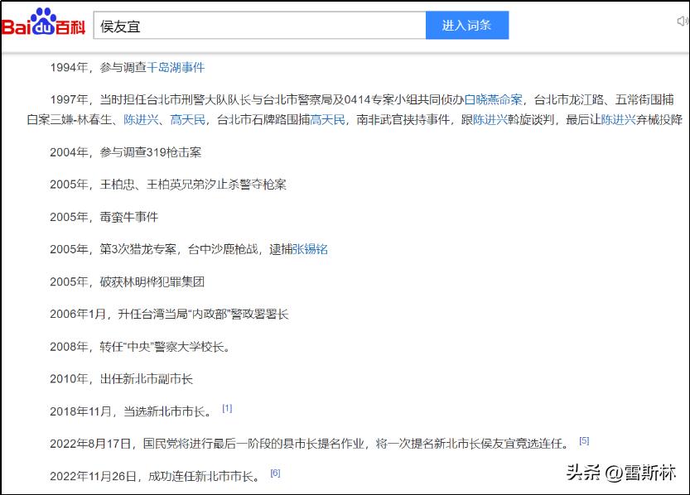Open citation [6] after 成功连任新北市市长
690x495 pixels.
277,472
